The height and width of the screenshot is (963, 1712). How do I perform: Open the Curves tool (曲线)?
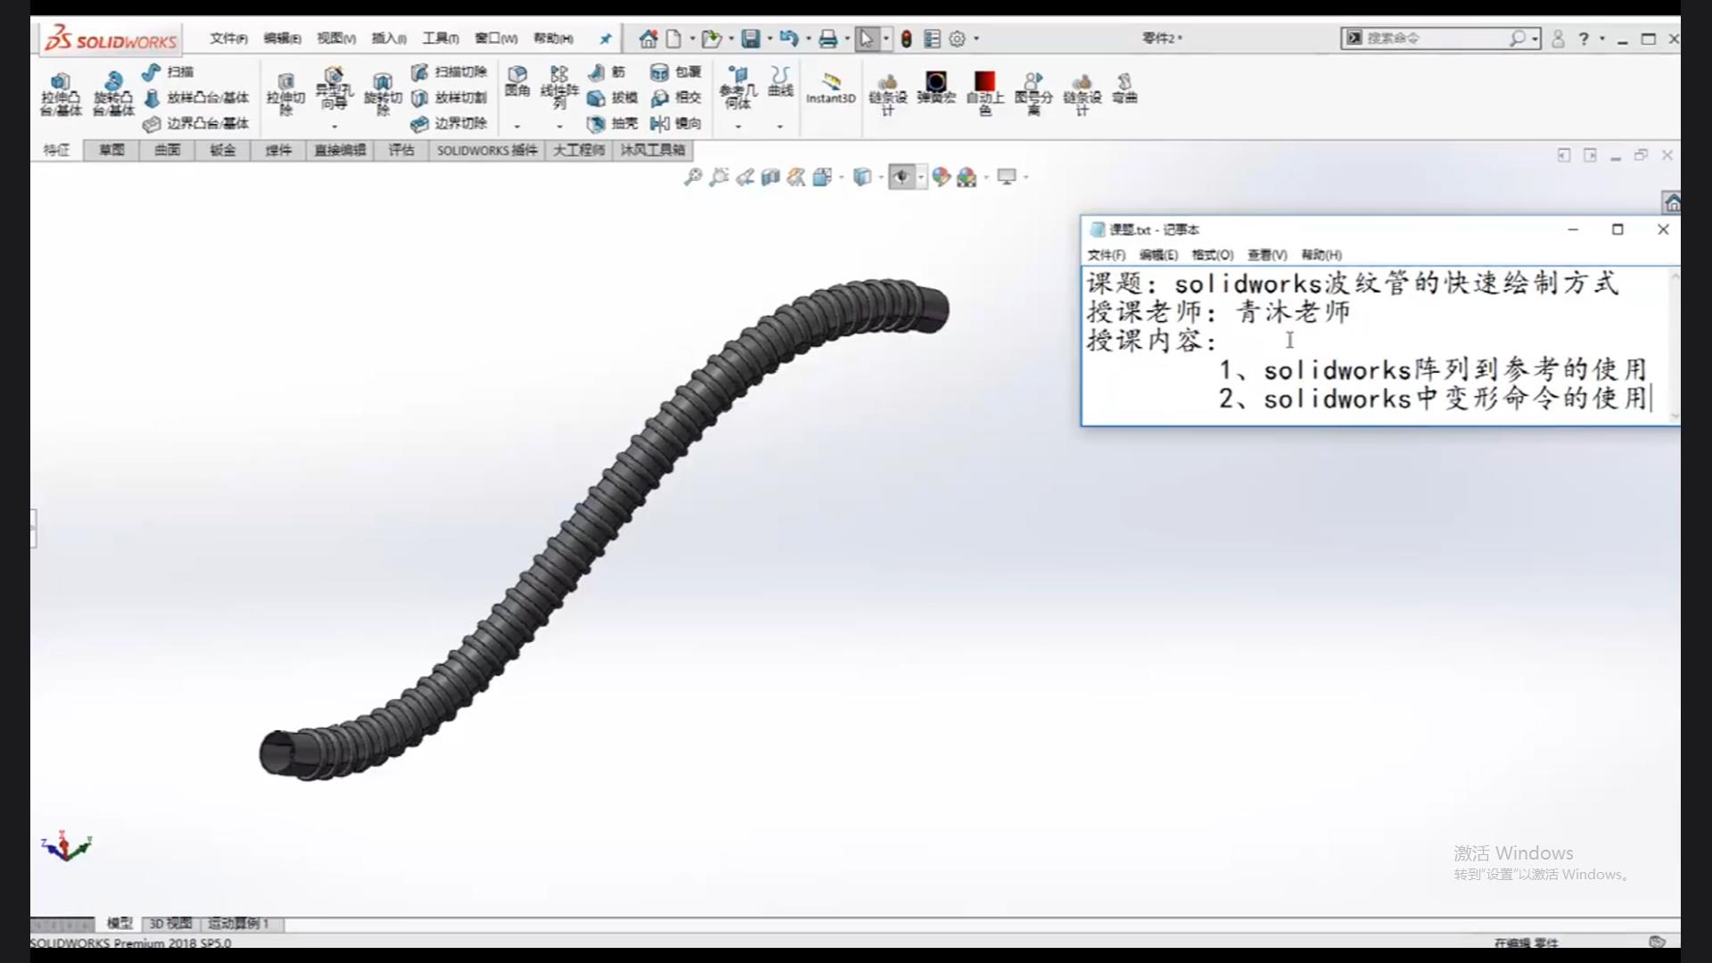click(x=780, y=81)
